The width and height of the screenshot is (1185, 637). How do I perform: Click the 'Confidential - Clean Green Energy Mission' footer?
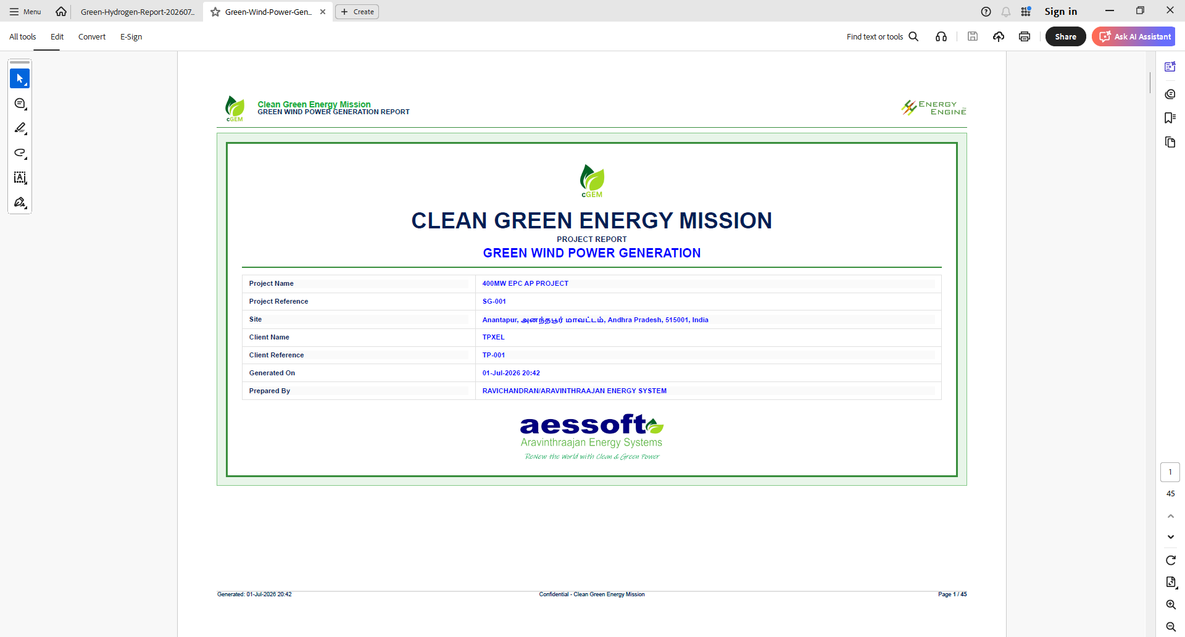click(x=592, y=594)
